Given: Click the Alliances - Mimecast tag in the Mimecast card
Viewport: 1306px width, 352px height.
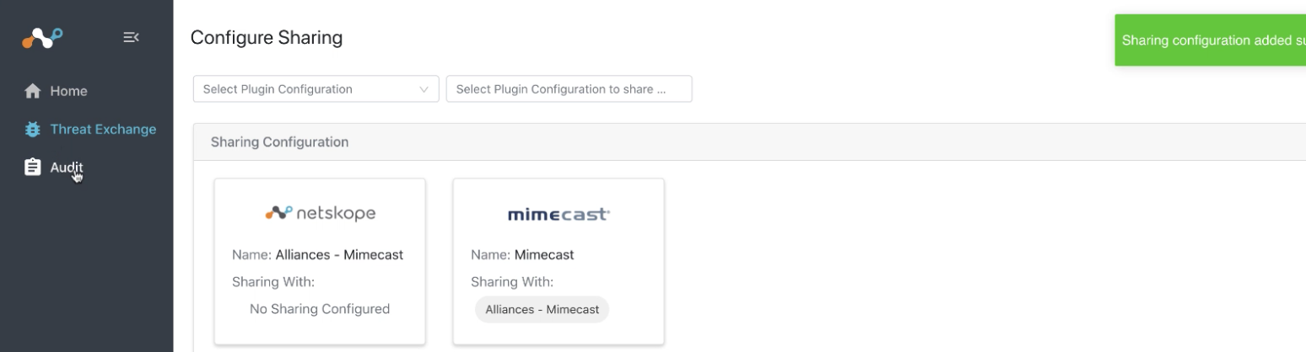Looking at the screenshot, I should [x=542, y=309].
